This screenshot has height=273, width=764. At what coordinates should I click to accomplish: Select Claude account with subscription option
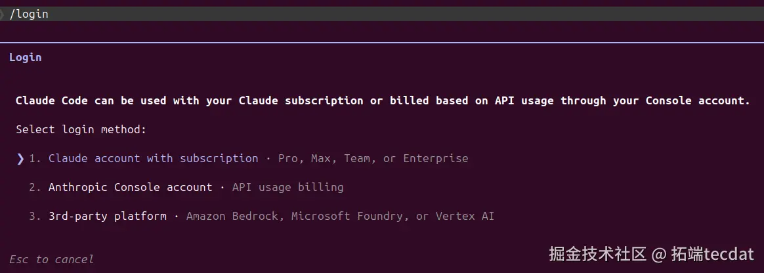153,158
